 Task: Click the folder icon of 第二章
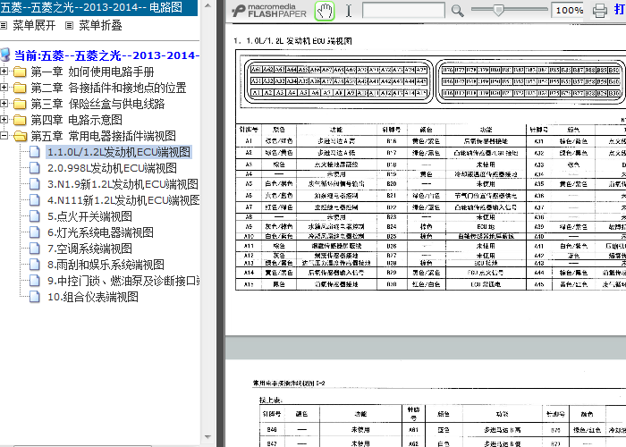pos(20,88)
